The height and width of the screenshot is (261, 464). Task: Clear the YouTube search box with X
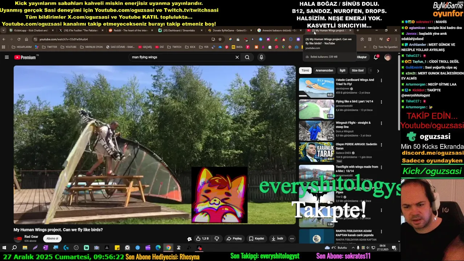[x=237, y=57]
